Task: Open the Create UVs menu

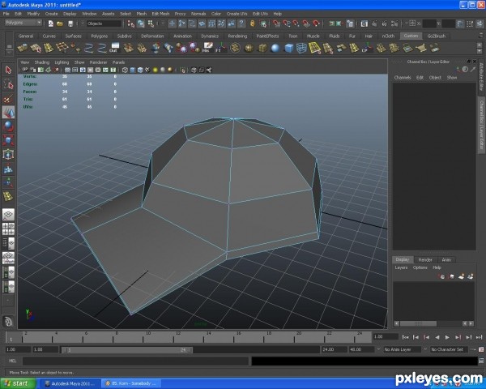Action: [x=237, y=14]
